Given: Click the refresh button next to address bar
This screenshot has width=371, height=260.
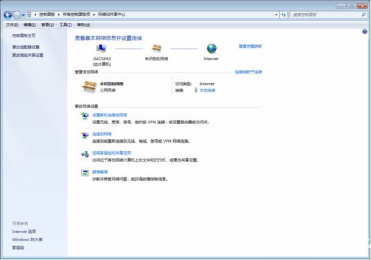Looking at the screenshot, I should tap(283, 15).
